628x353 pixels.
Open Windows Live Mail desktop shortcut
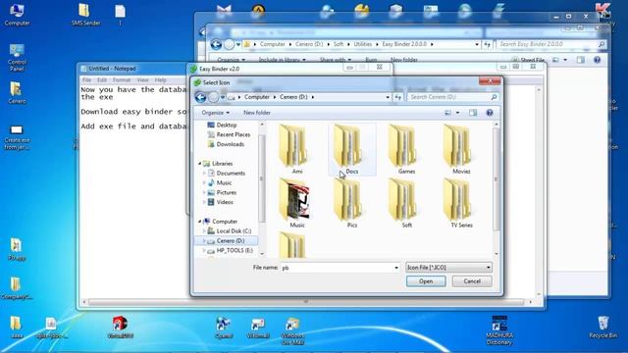pyautogui.click(x=292, y=330)
